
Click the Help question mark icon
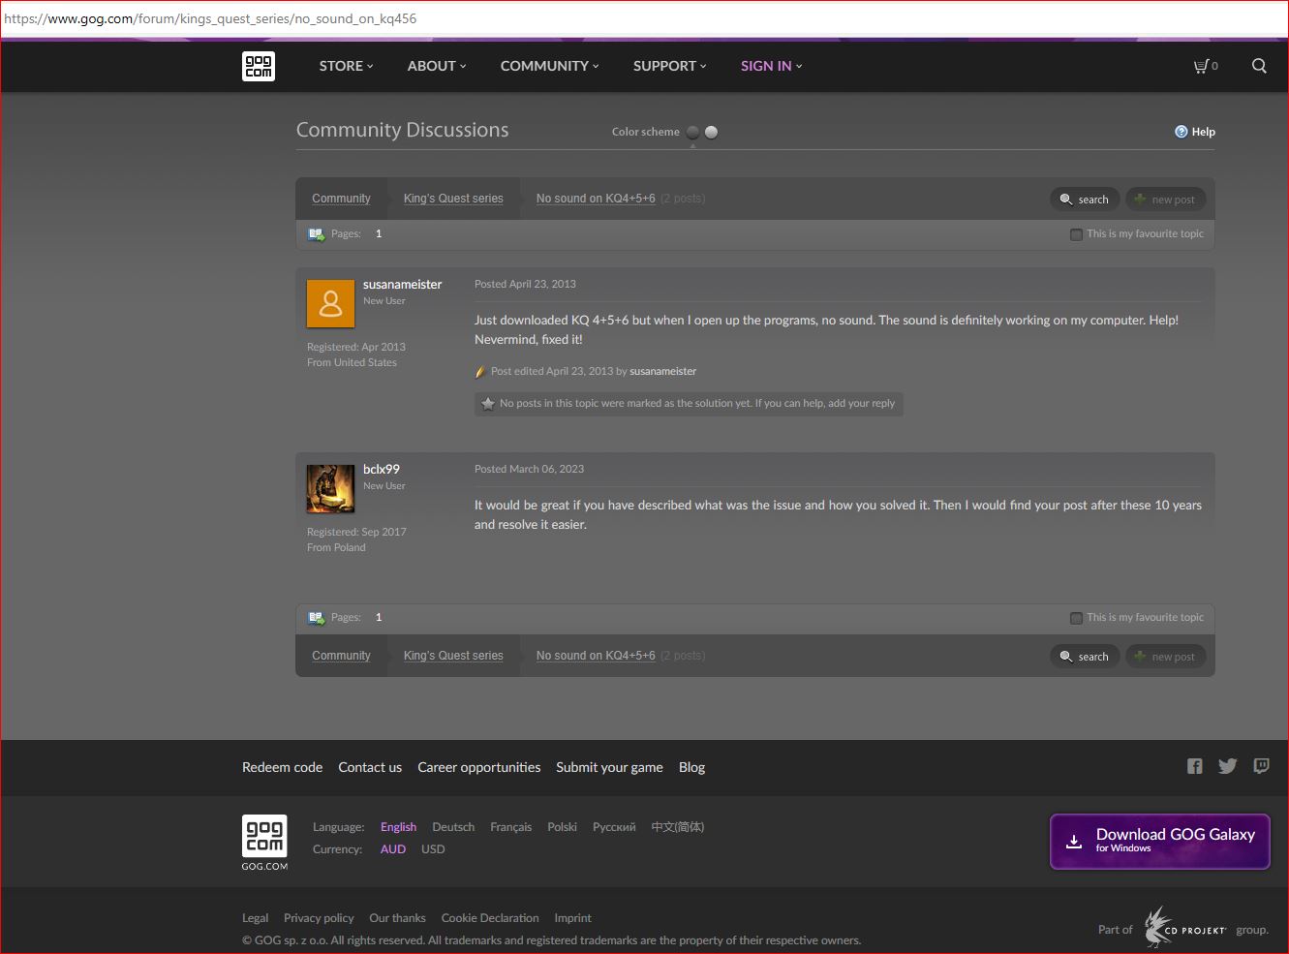1181,132
